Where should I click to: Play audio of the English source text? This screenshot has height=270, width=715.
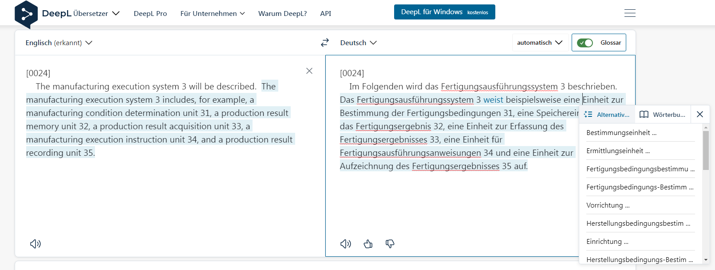coord(36,244)
